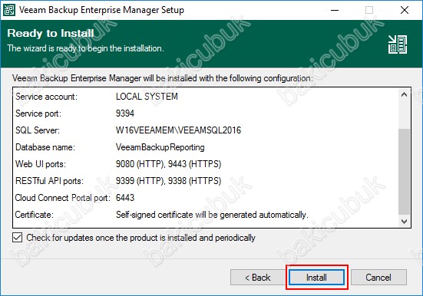
Task: Click the Check for updates label text
Action: coord(140,238)
